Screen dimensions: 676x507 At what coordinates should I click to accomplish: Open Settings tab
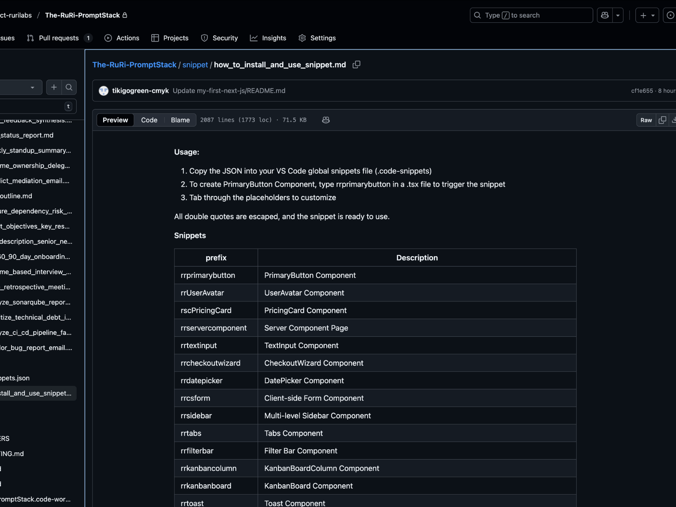317,38
